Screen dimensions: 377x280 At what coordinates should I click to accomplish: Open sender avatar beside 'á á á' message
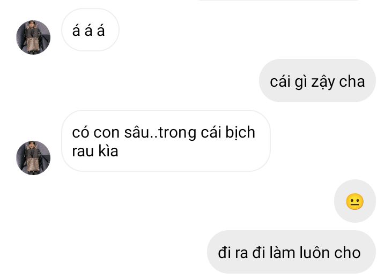(x=33, y=37)
